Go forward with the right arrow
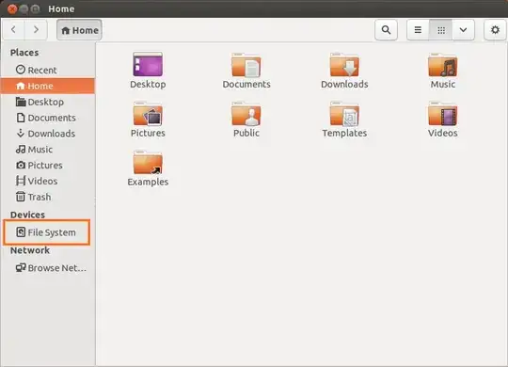The width and height of the screenshot is (508, 367). (36, 30)
